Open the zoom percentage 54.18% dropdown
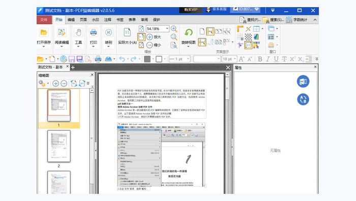The height and width of the screenshot is (201, 356). (167, 28)
